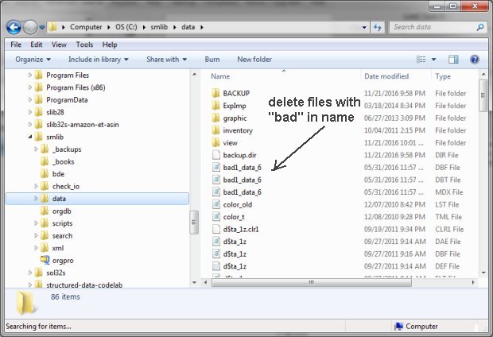Sort by Date modified column header
This screenshot has height=337, width=493.
click(x=386, y=76)
